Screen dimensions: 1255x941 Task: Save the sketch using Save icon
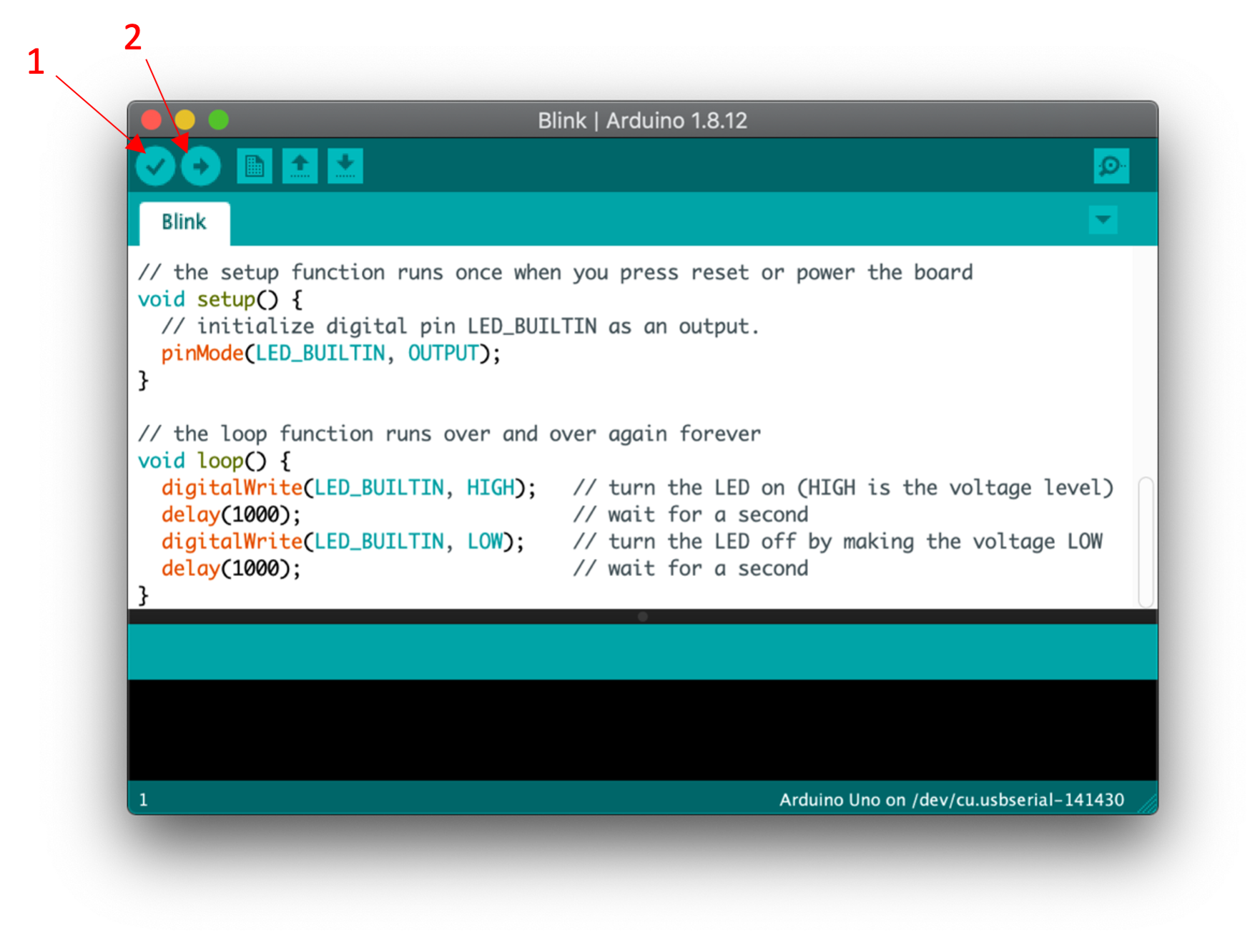[x=345, y=166]
